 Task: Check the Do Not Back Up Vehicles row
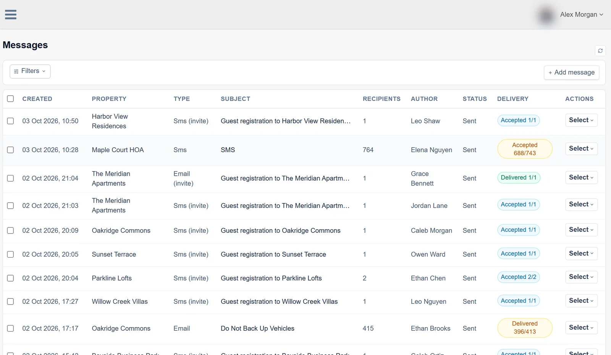pos(10,328)
